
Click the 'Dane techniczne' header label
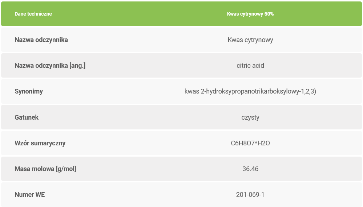coord(33,14)
